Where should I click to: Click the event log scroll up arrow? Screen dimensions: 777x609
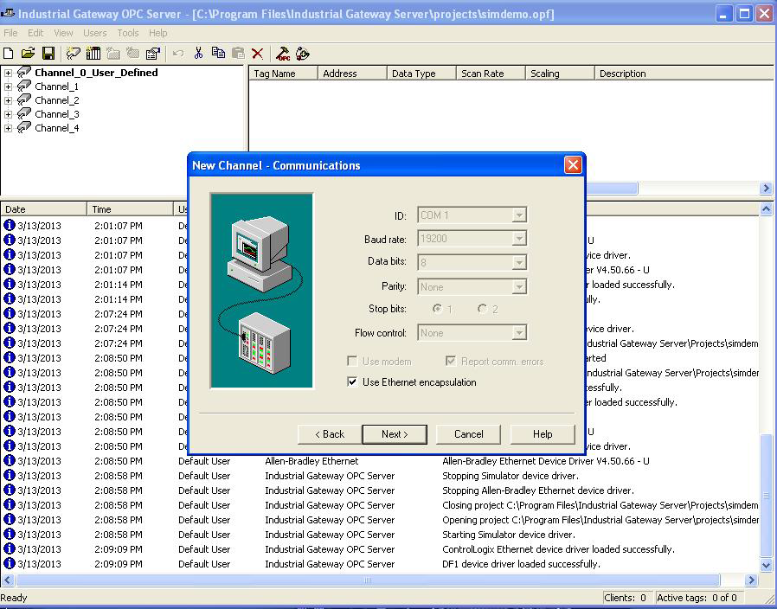tap(766, 209)
